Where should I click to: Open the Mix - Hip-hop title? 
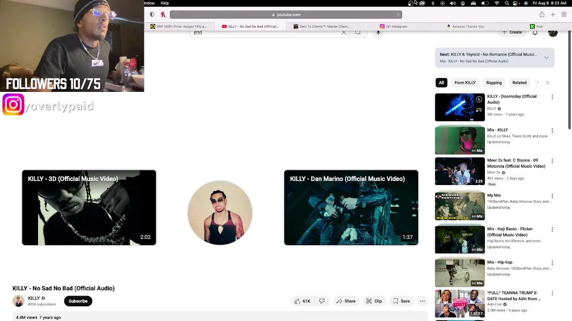tap(500, 263)
